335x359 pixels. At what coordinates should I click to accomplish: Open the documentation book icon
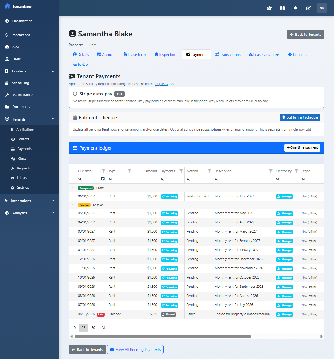[x=282, y=8]
